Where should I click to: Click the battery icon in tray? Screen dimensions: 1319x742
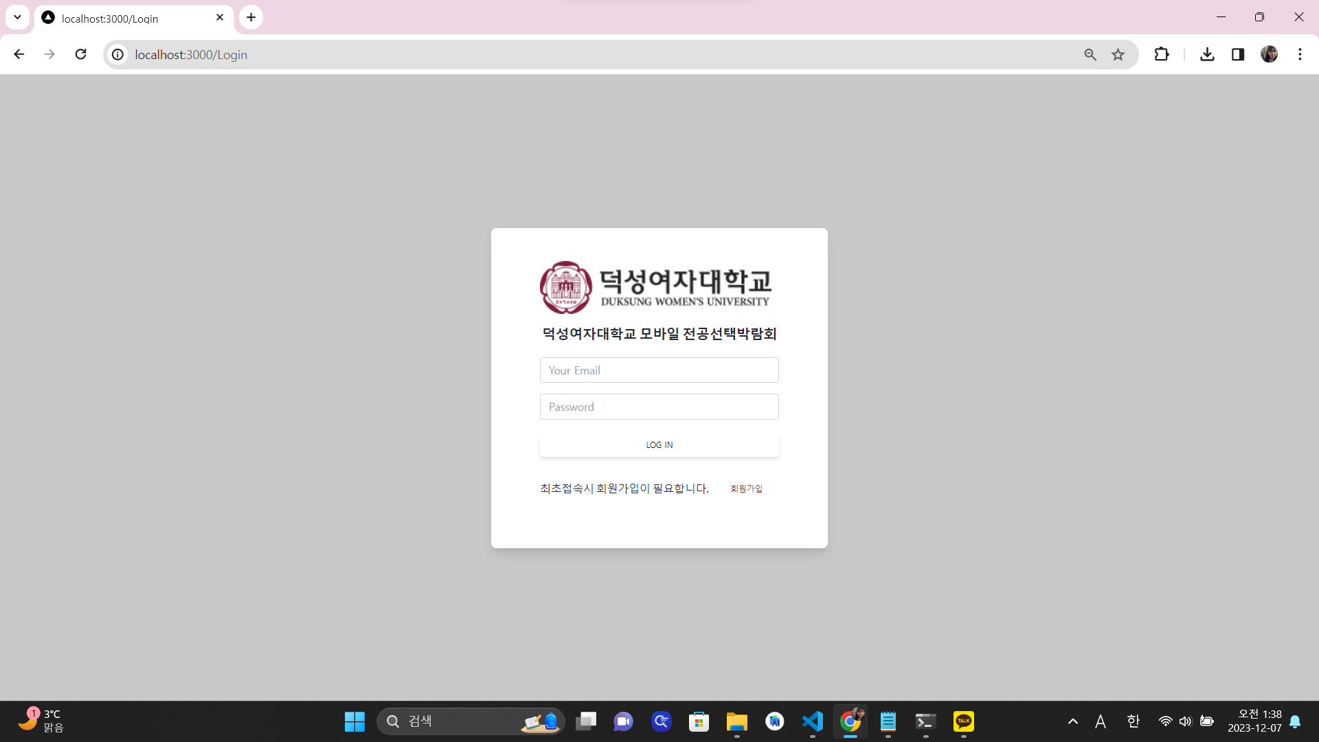pyautogui.click(x=1207, y=721)
